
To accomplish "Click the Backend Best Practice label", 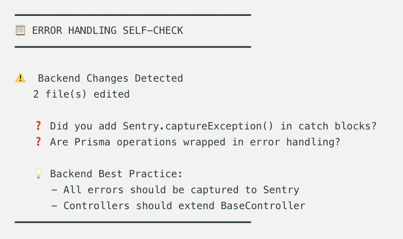I will tap(116, 174).
